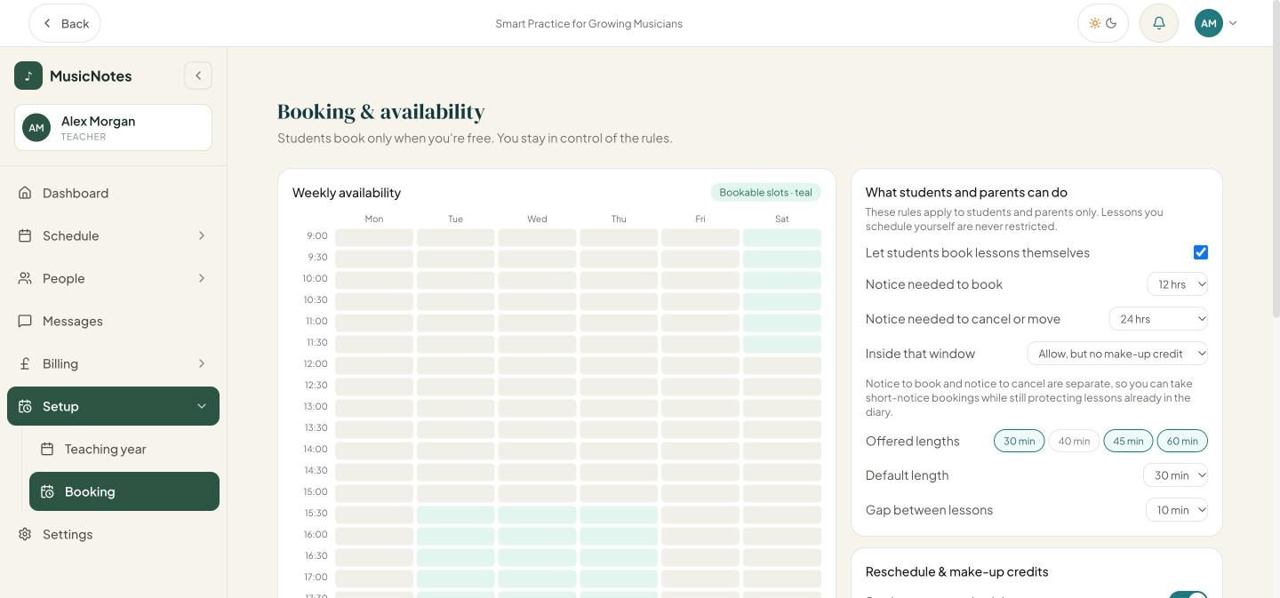Click the What students and parents can do heading
This screenshot has height=598, width=1280.
966,193
